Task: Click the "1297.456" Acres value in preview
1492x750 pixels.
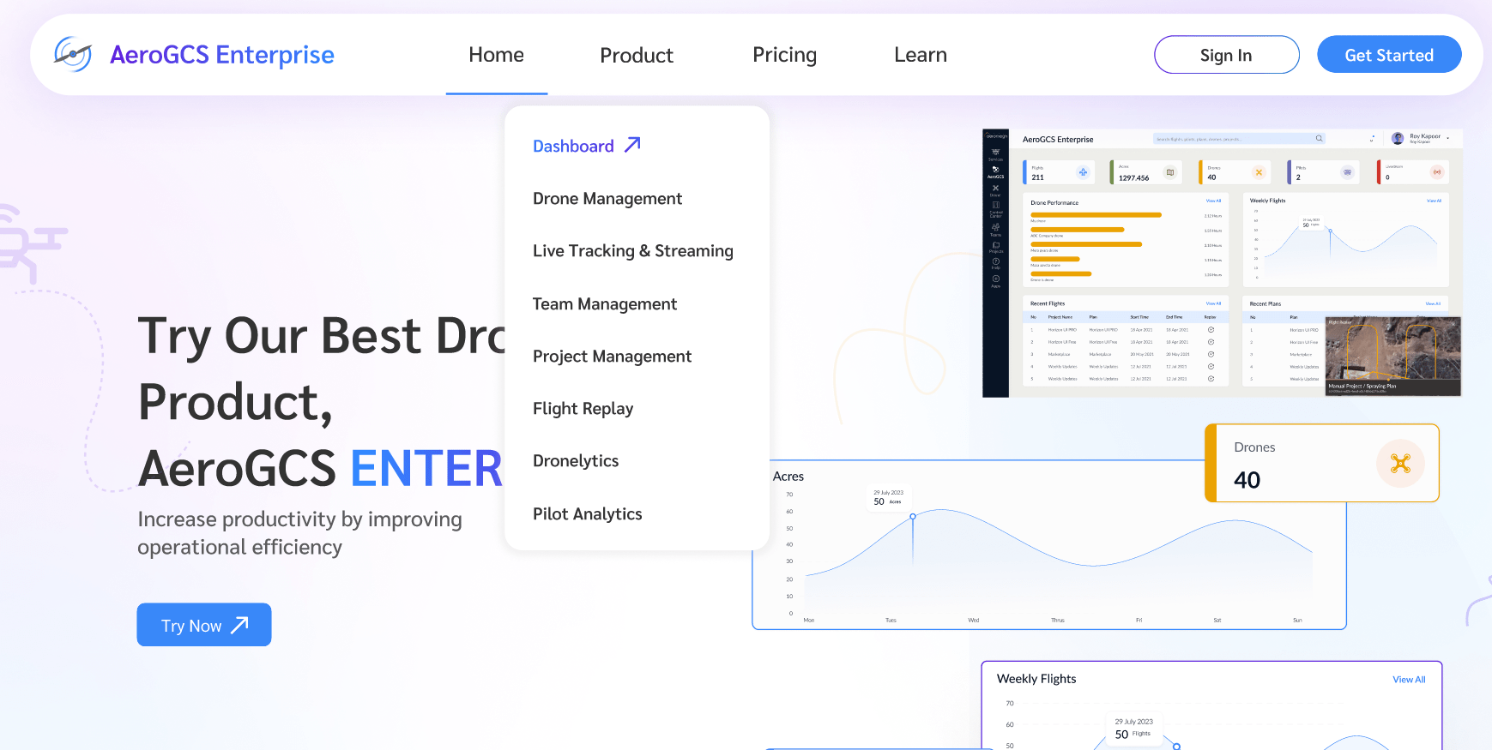Action: click(x=1133, y=178)
